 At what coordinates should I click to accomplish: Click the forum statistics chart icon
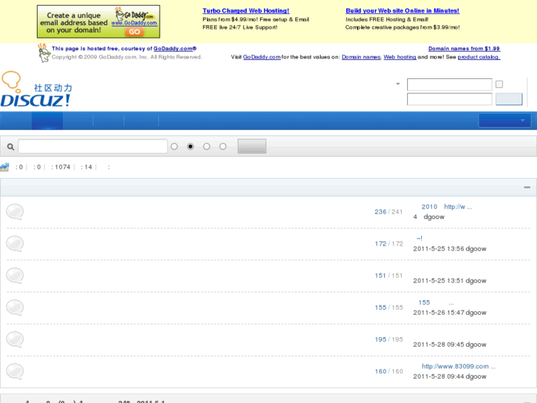pyautogui.click(x=4, y=167)
